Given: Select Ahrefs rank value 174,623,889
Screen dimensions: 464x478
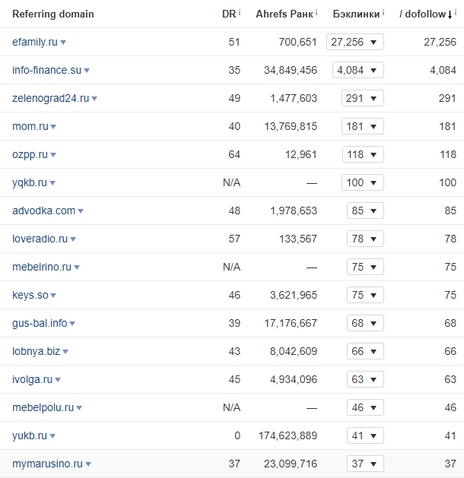Looking at the screenshot, I should (288, 435).
